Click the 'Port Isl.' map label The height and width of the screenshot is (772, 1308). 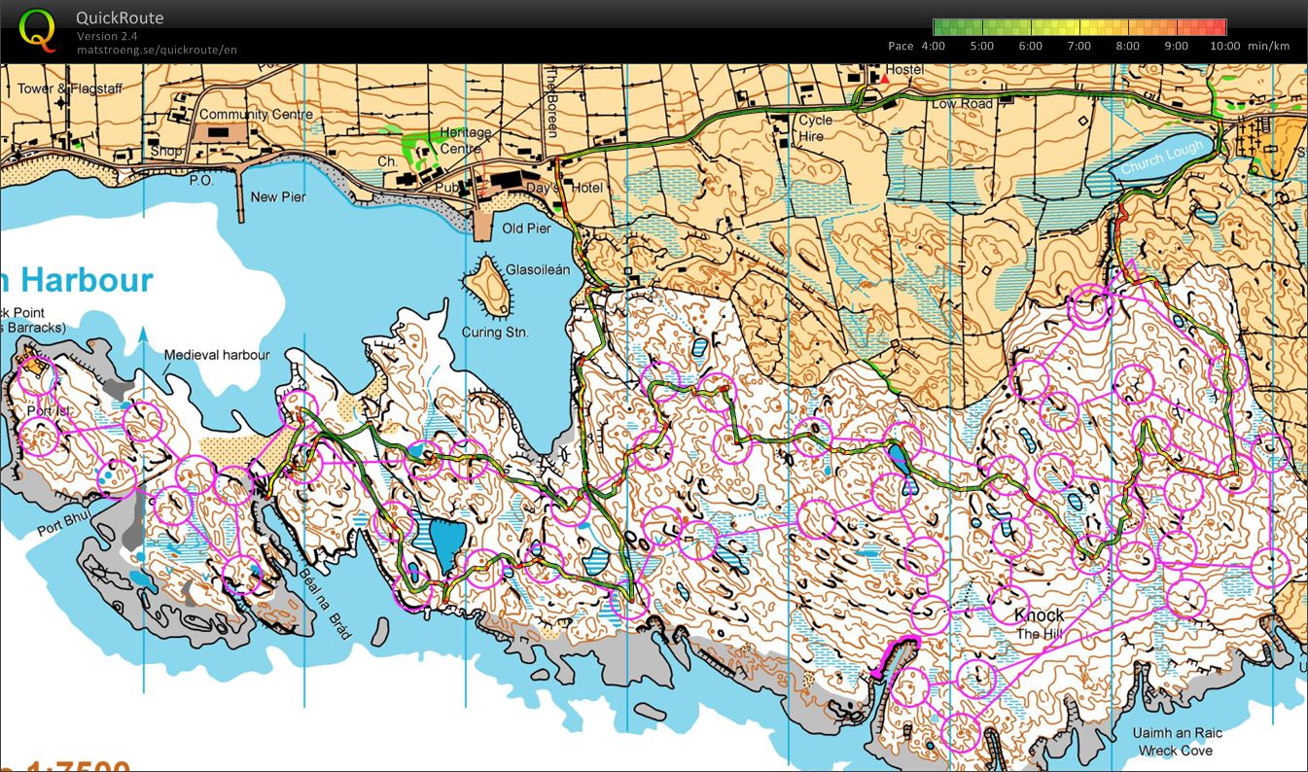point(50,411)
